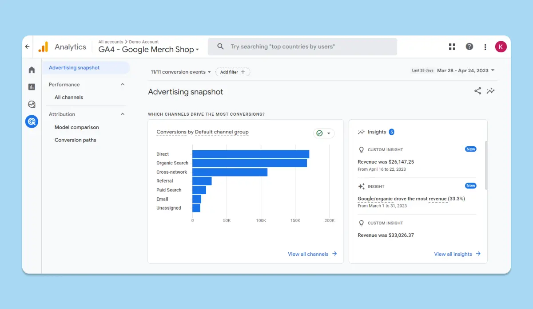
Task: Click the Insights panel trend icon
Action: [361, 132]
